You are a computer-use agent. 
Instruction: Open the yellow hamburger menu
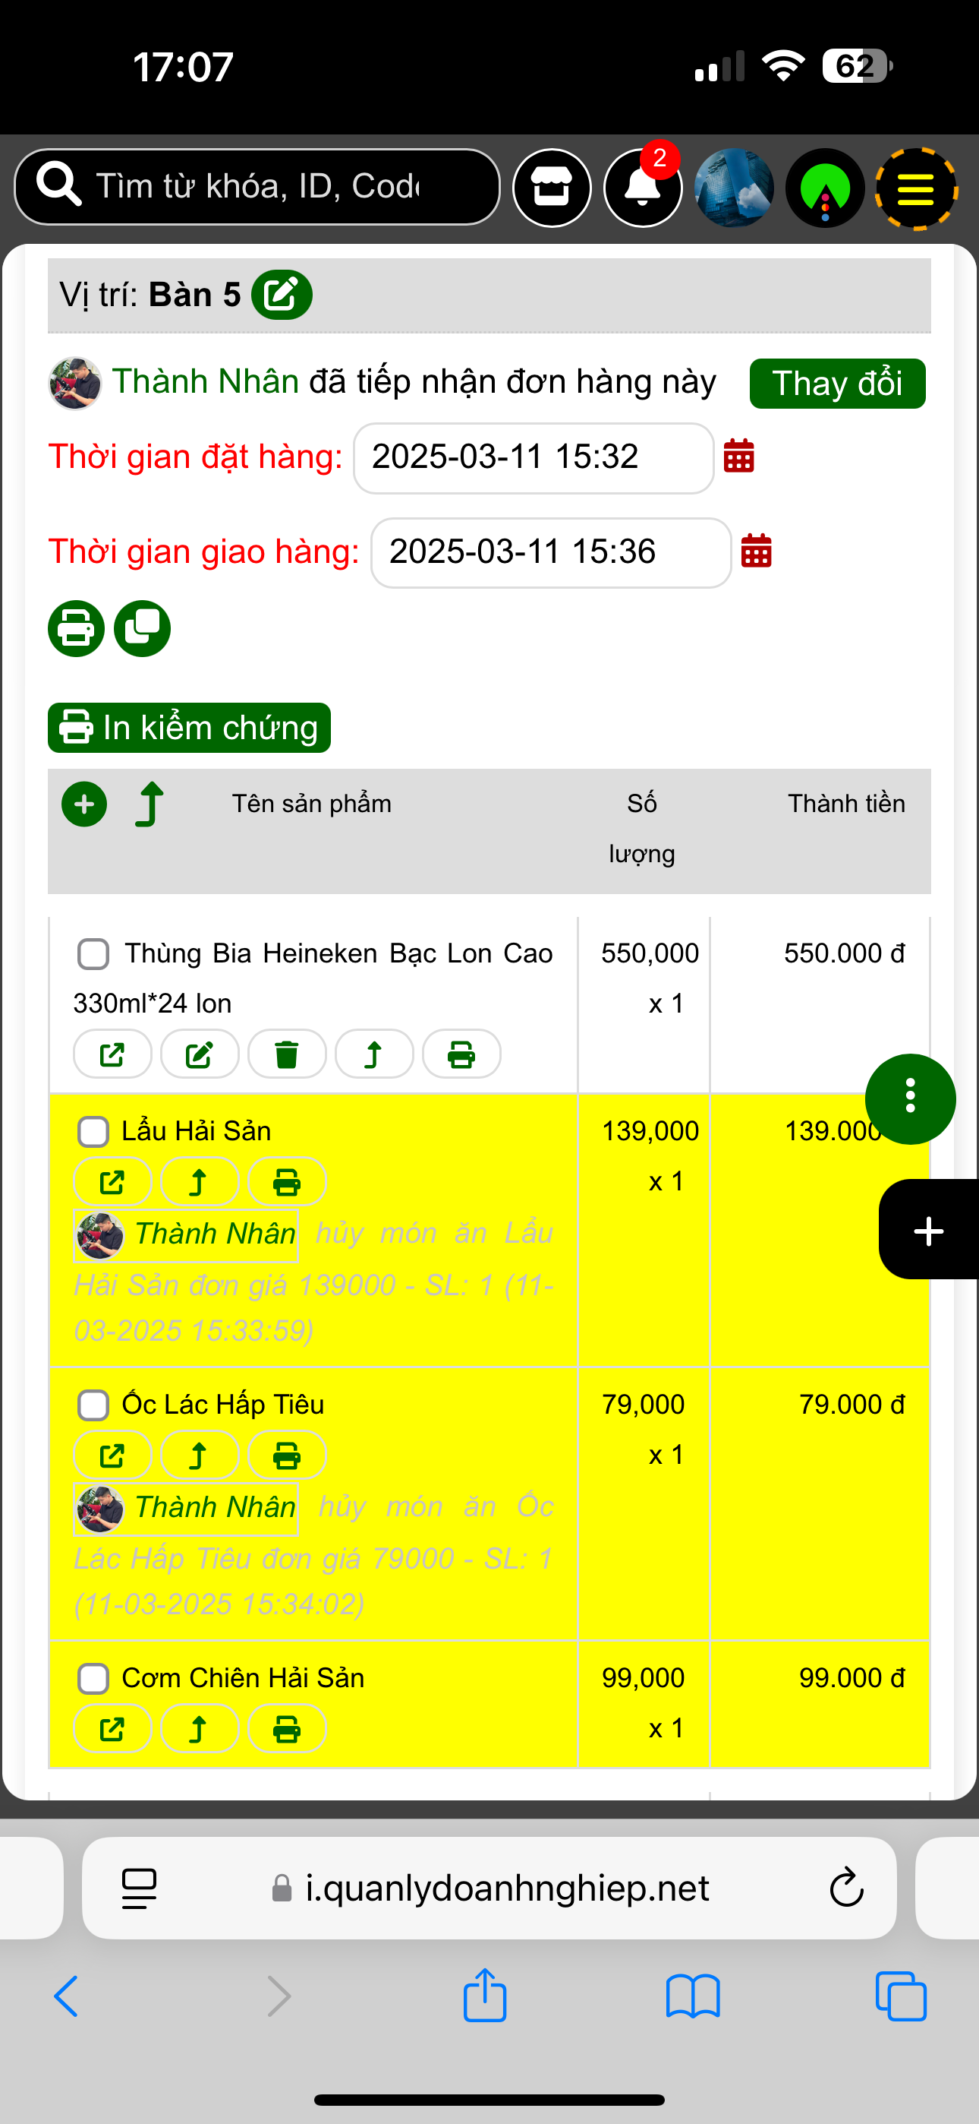coord(914,189)
